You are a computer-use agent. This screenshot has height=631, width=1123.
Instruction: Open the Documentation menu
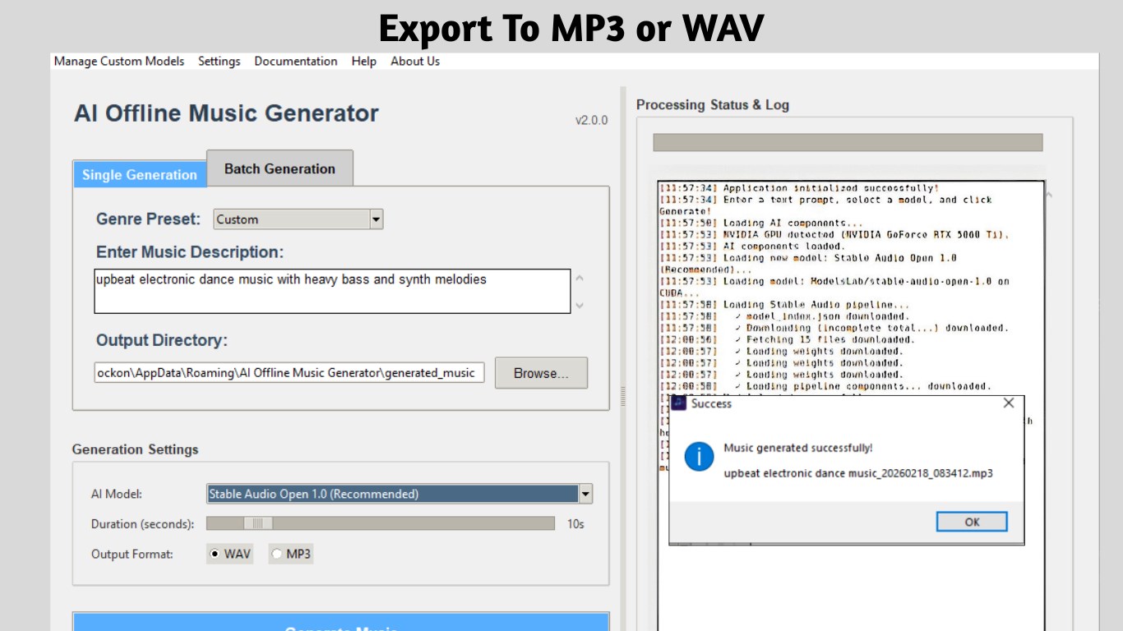click(296, 61)
